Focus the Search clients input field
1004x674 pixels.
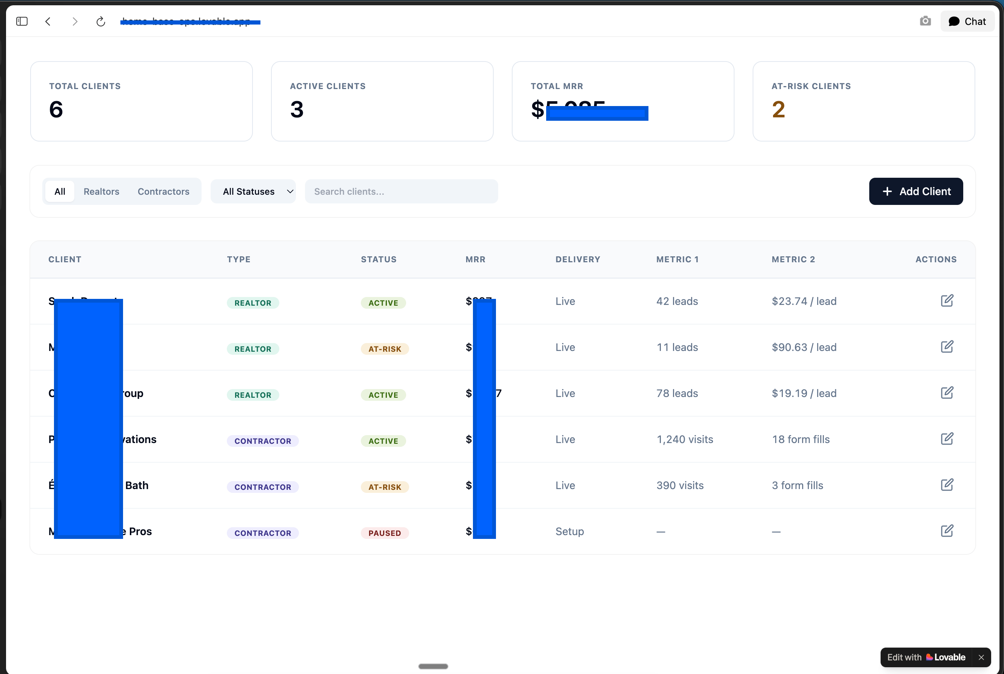pos(401,191)
